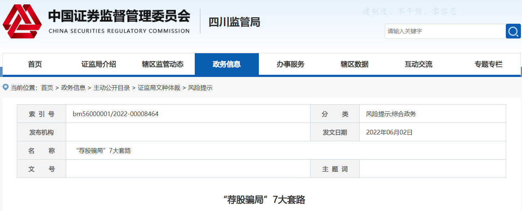The height and width of the screenshot is (211, 522).
Task: Click the date 2022年06月02日
Action: tap(389, 132)
